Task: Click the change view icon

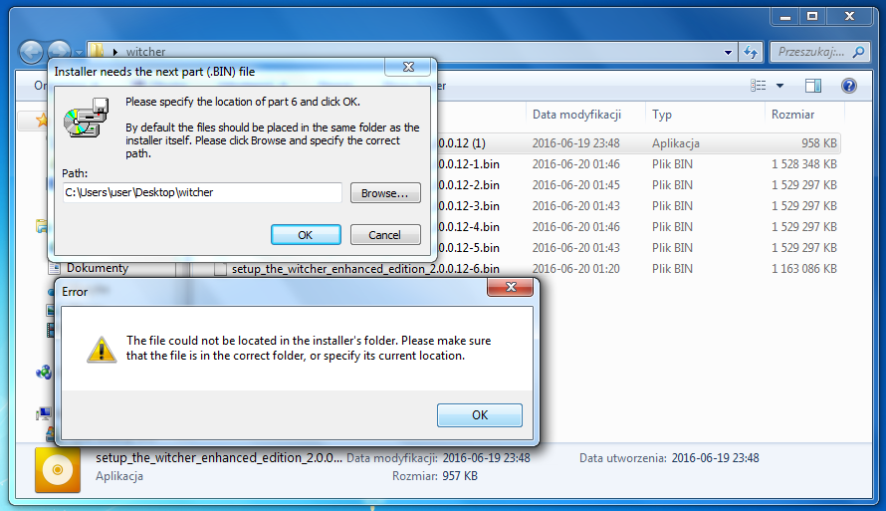Action: 759,86
